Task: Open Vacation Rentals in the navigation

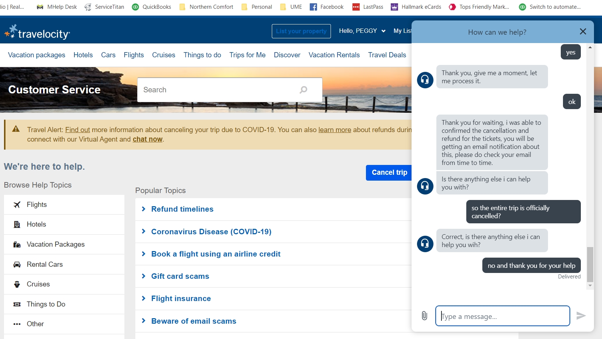Action: click(334, 55)
